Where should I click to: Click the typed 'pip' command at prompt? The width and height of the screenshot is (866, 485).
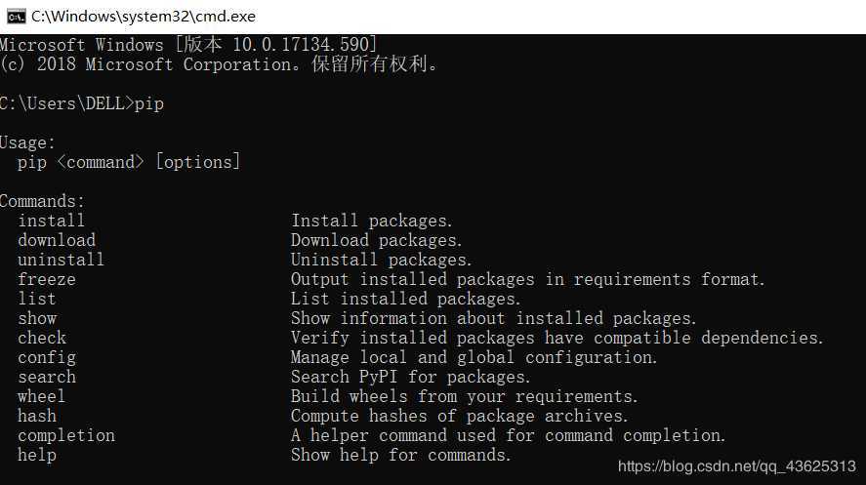(x=149, y=103)
